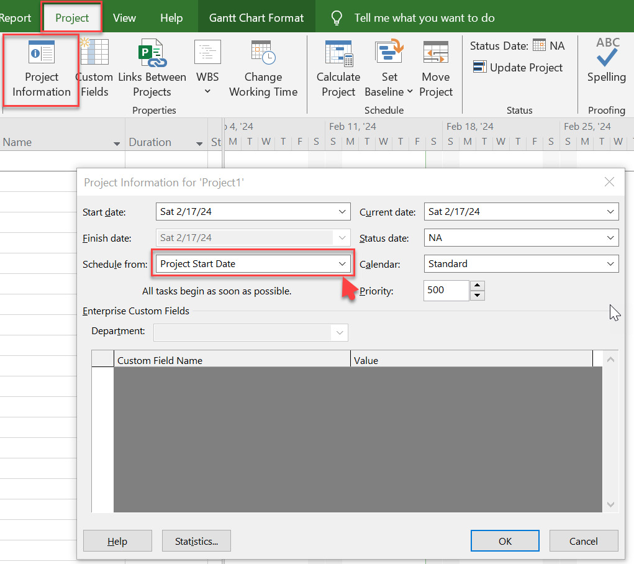Open the Schedule from dropdown
The image size is (634, 564).
point(342,264)
